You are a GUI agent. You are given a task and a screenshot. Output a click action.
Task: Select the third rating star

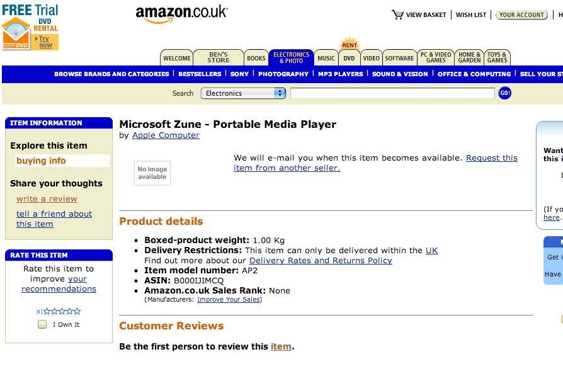tap(62, 310)
